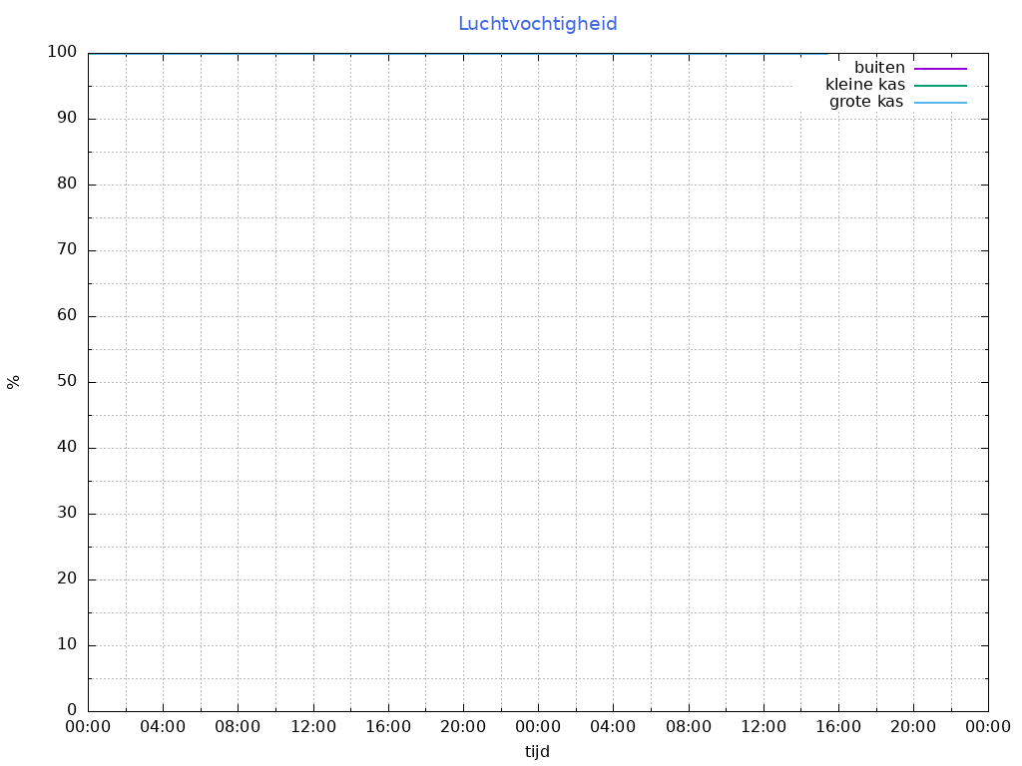Click the Luchtvochtigheid chart title
The image size is (1022, 766).
tap(537, 24)
